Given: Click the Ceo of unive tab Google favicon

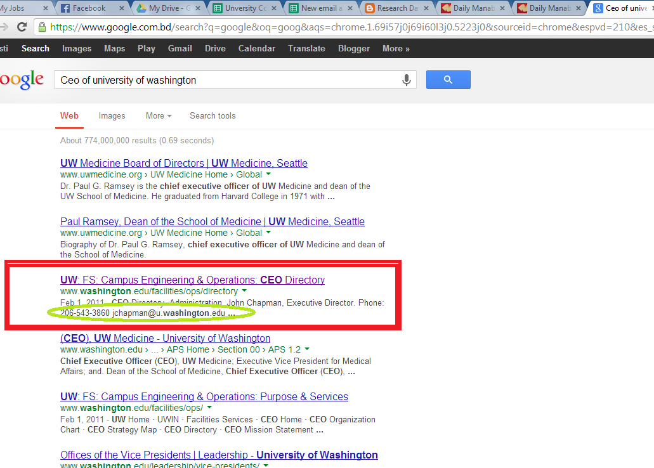Looking at the screenshot, I should click(x=598, y=8).
